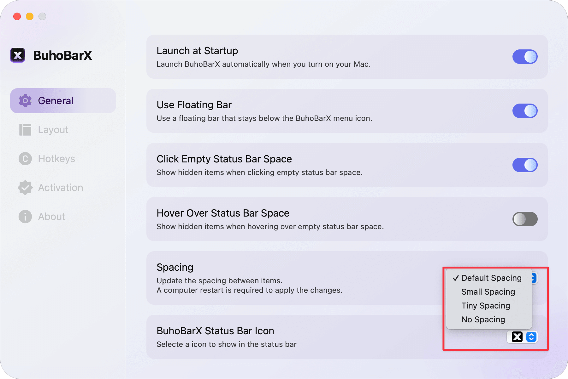The width and height of the screenshot is (568, 379).
Task: Click the X status bar icon preview
Action: [517, 337]
